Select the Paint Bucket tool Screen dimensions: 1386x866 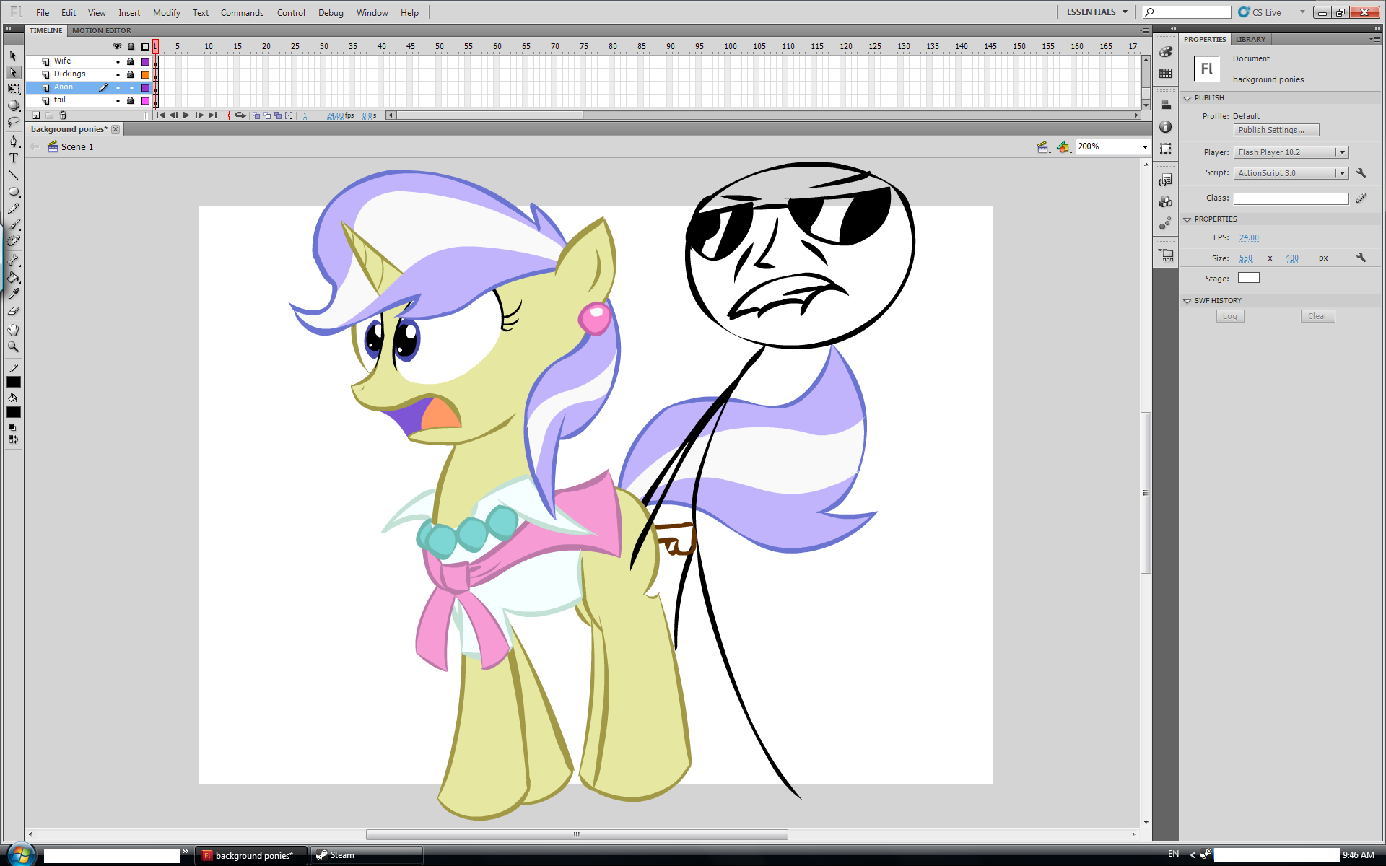(x=13, y=277)
